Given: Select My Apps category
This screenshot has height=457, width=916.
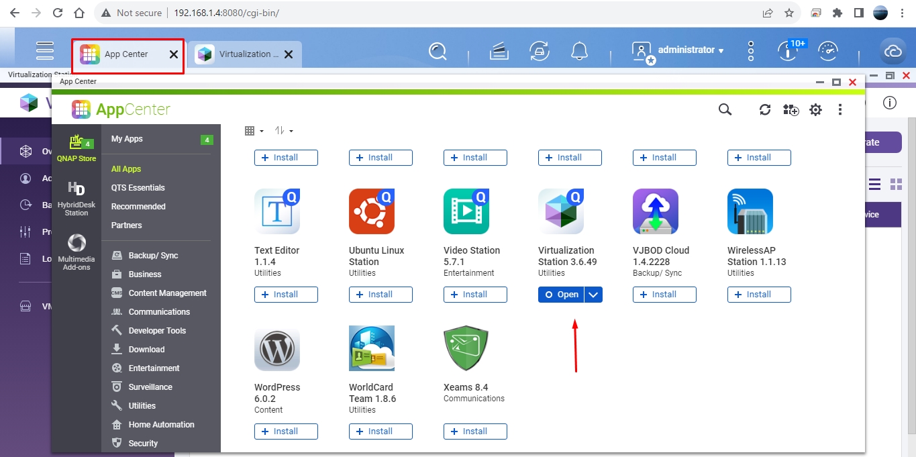Looking at the screenshot, I should coord(161,139).
